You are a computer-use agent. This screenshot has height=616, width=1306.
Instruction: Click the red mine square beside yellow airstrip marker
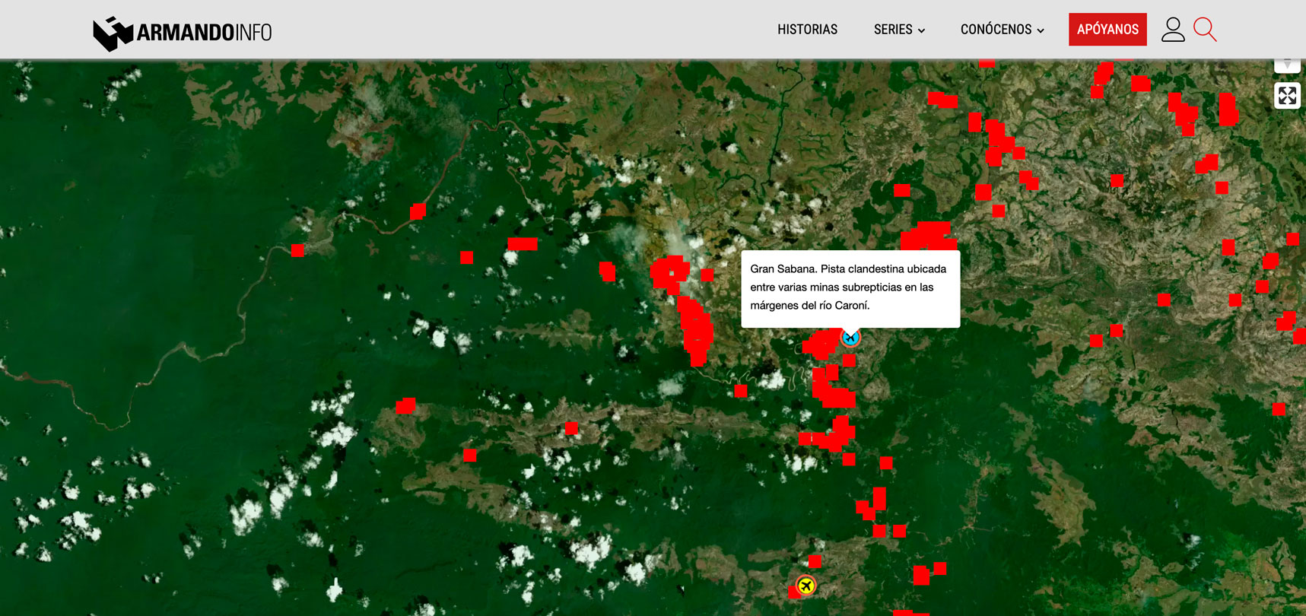click(794, 592)
